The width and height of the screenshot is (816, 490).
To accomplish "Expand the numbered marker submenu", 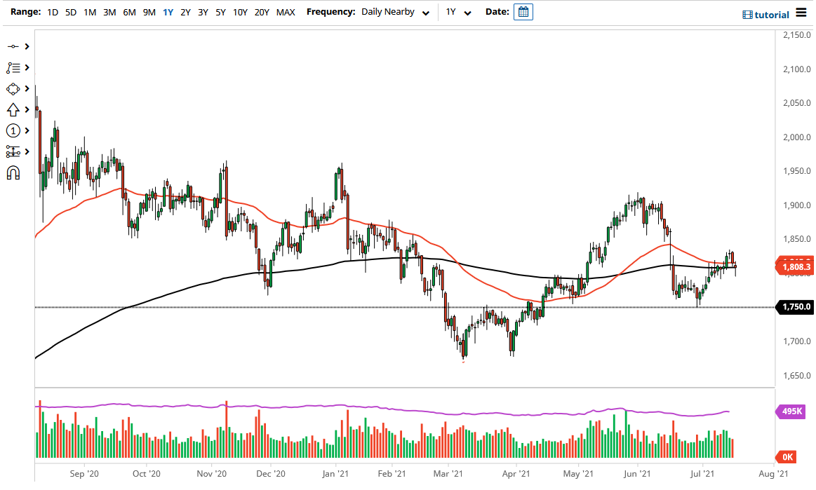I will tap(27, 130).
